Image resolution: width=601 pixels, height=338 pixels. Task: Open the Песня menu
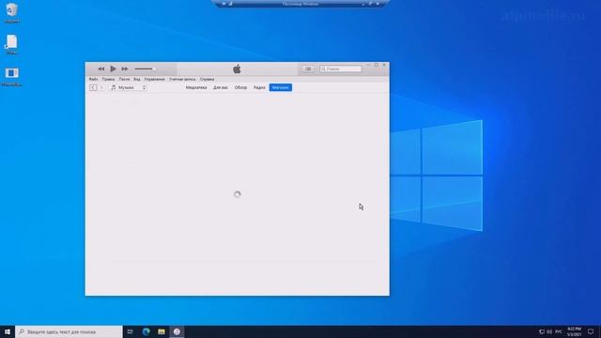pyautogui.click(x=124, y=79)
